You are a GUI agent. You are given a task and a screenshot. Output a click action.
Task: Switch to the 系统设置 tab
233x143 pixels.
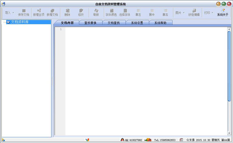click(137, 23)
